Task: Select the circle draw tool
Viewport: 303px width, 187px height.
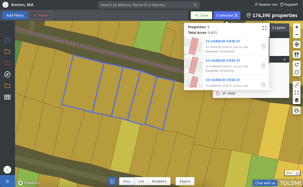Action: coord(297,72)
